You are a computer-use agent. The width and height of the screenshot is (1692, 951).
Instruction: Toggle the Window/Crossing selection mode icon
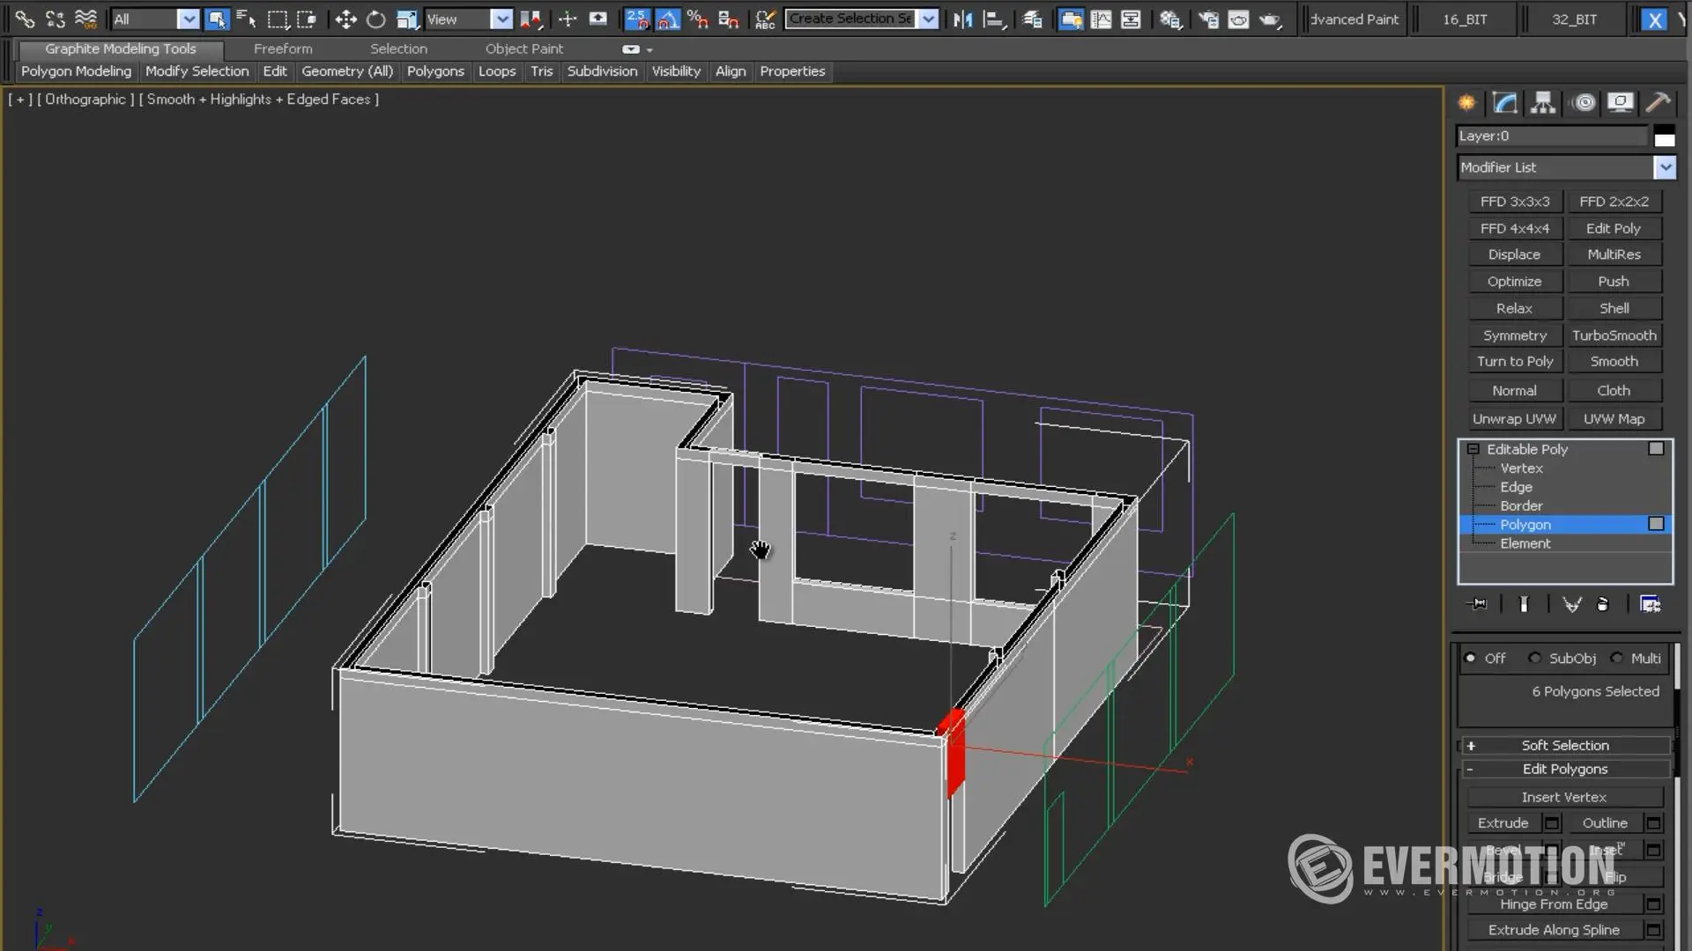coord(307,18)
